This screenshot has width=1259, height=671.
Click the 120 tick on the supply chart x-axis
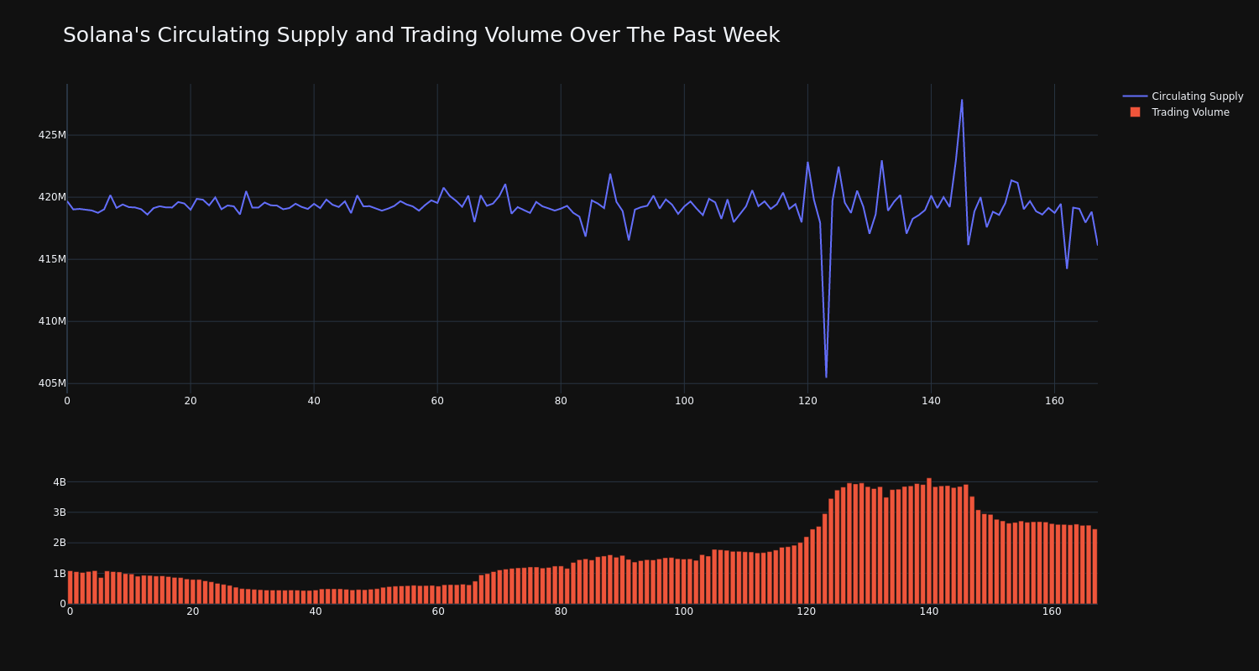coord(807,401)
